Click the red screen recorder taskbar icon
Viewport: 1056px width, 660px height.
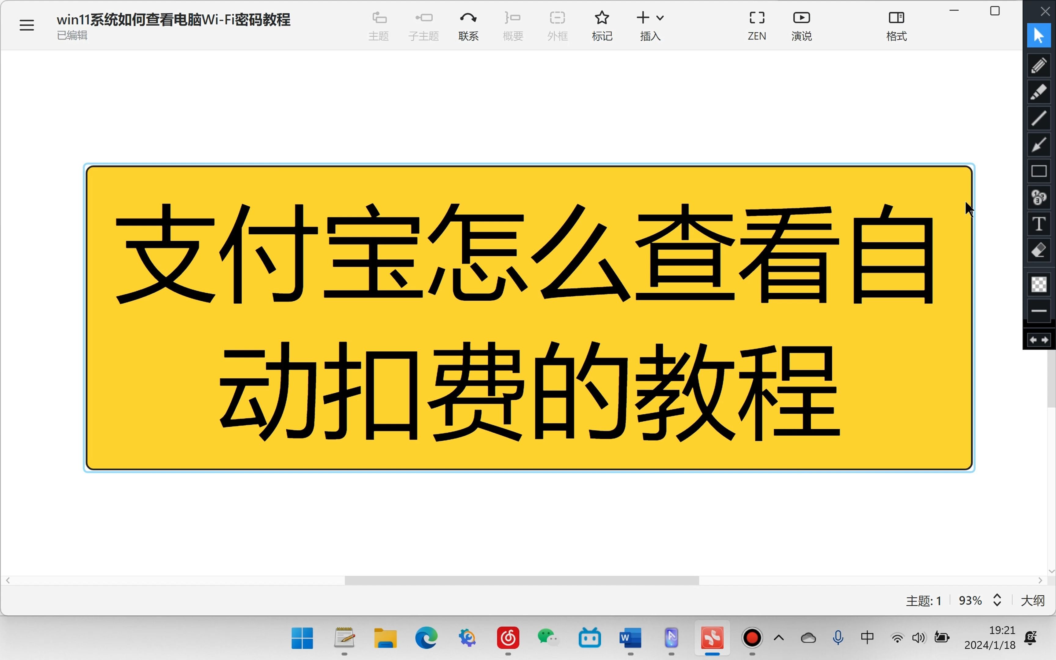coord(752,638)
